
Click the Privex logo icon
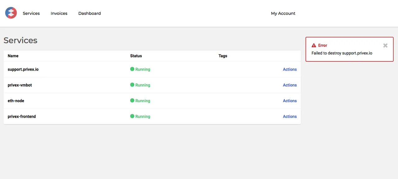pyautogui.click(x=11, y=13)
